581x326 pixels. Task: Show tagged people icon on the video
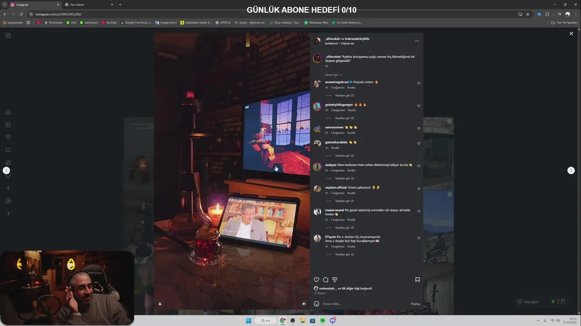click(160, 304)
